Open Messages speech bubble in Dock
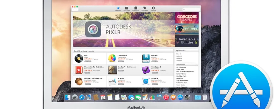274x109 pixels. [x=131, y=97]
